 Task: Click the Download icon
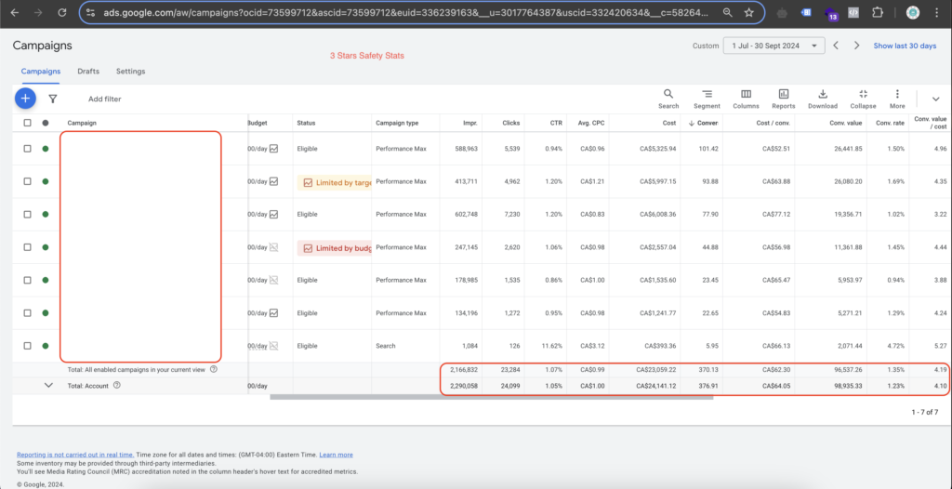pos(823,94)
